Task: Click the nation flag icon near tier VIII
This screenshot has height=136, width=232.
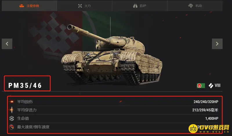Action: click(201, 85)
